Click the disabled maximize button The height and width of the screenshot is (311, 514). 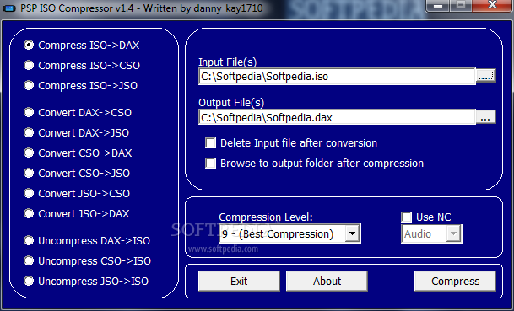click(x=462, y=6)
